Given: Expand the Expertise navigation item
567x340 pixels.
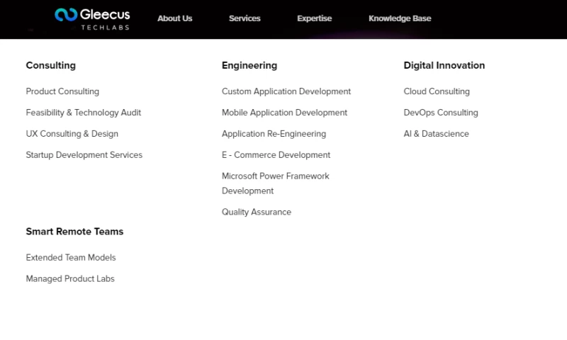Looking at the screenshot, I should click(314, 18).
